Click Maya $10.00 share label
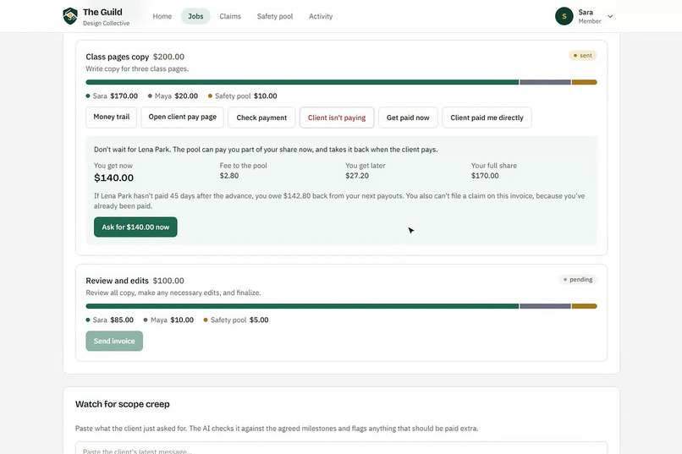 click(x=168, y=320)
